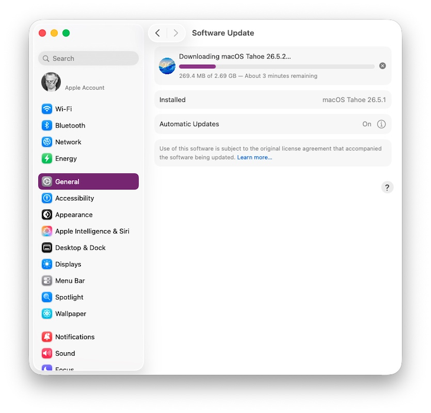Open Displays settings label
The height and width of the screenshot is (413, 431).
pos(68,264)
